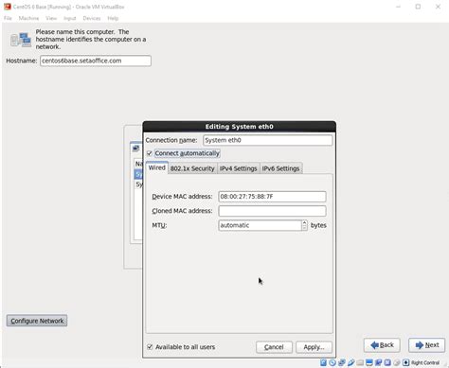
Task: Click the Apply... button
Action: [x=314, y=347]
